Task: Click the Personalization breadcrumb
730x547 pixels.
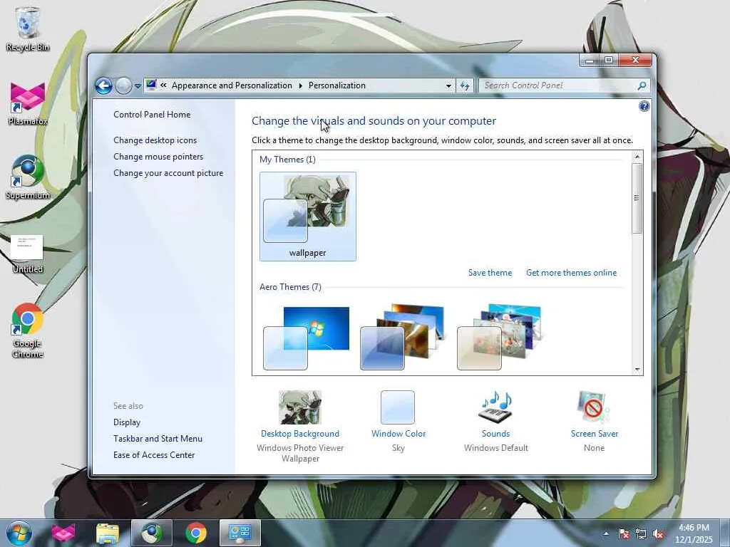Action: pos(337,85)
